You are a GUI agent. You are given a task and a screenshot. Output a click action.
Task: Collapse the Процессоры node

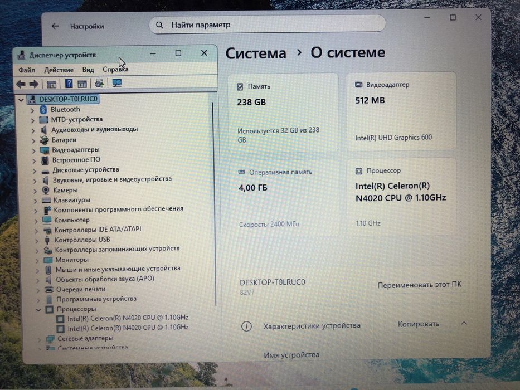[38, 310]
